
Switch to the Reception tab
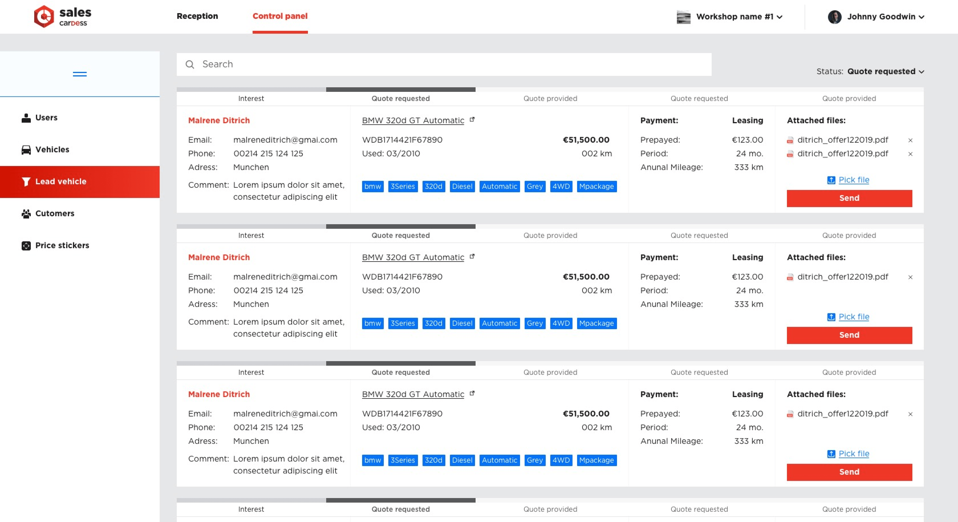pos(197,16)
